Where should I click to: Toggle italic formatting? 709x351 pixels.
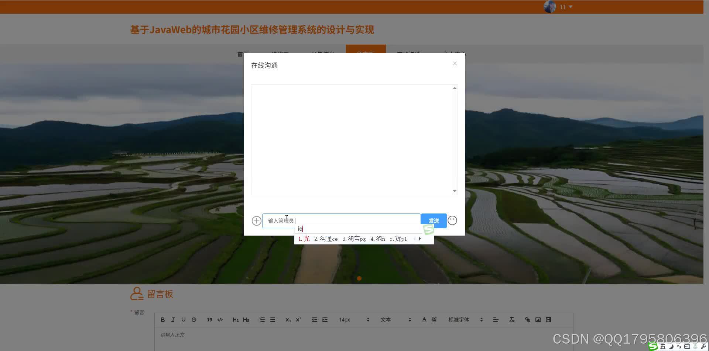[x=173, y=319]
